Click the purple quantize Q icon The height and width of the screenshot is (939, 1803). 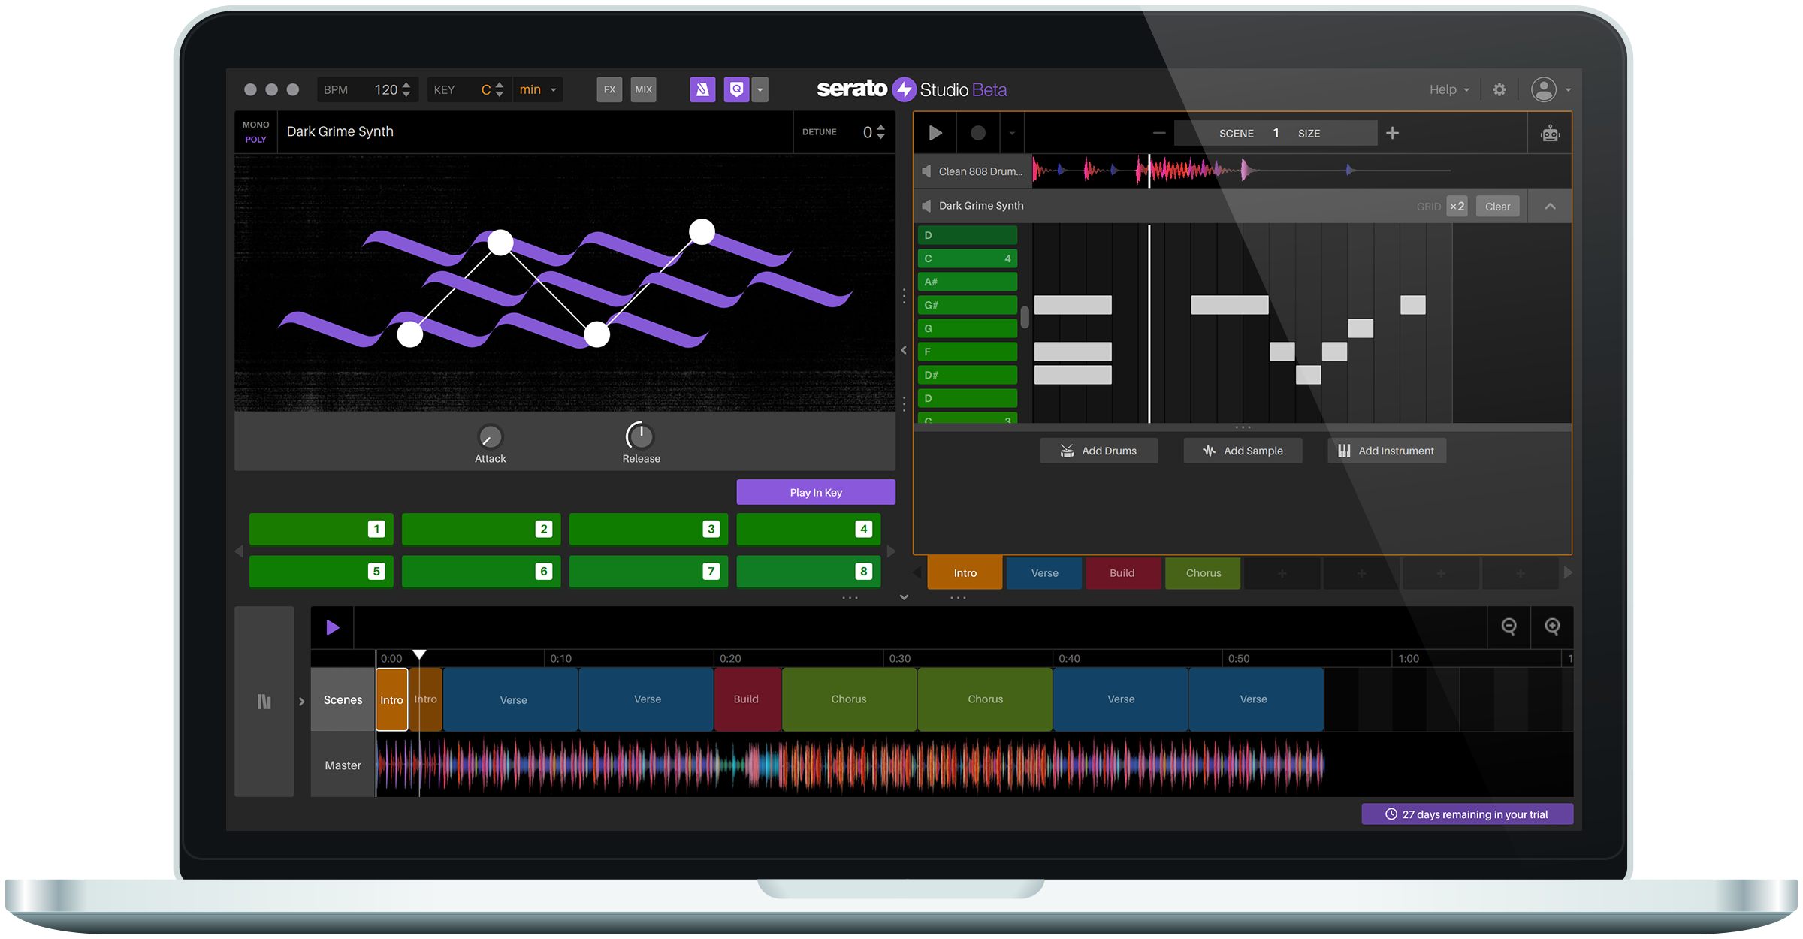coord(736,90)
